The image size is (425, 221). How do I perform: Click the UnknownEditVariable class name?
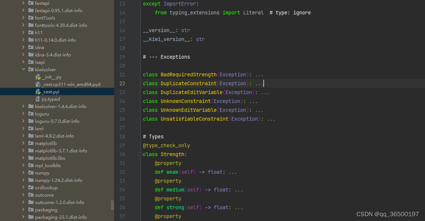189,110
